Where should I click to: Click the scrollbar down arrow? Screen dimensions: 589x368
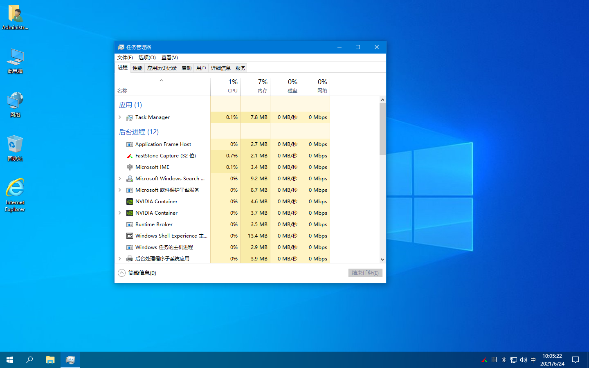click(x=382, y=259)
